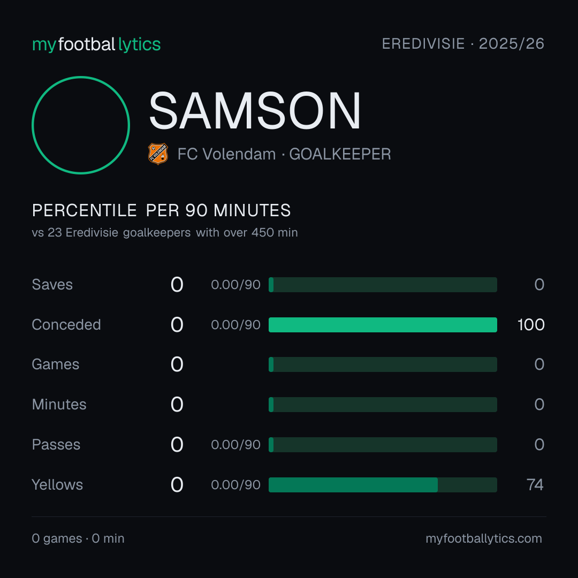Click the Yellows stat label
The height and width of the screenshot is (578, 578).
(57, 485)
